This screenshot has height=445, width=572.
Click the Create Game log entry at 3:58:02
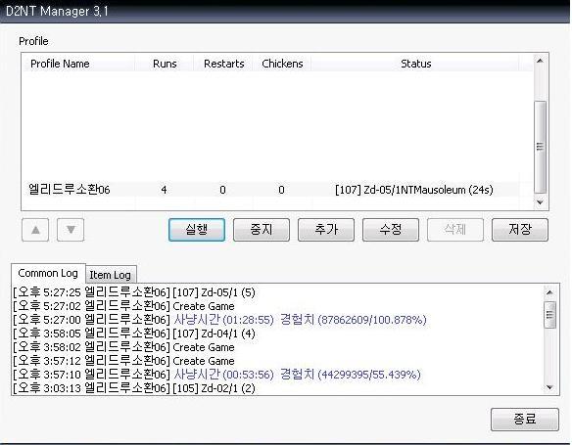pyautogui.click(x=123, y=347)
